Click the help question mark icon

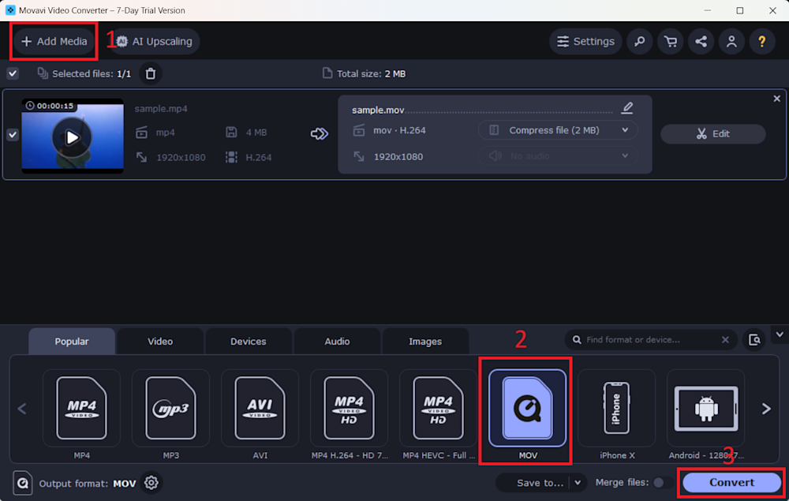click(x=762, y=41)
